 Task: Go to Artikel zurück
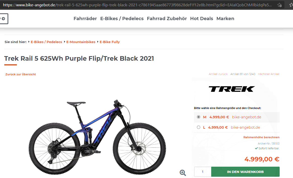(218, 74)
